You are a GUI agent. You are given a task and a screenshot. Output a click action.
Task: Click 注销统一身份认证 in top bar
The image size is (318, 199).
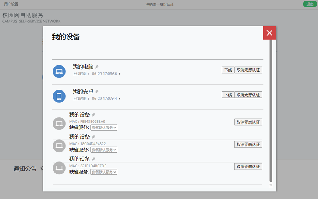tap(159, 4)
